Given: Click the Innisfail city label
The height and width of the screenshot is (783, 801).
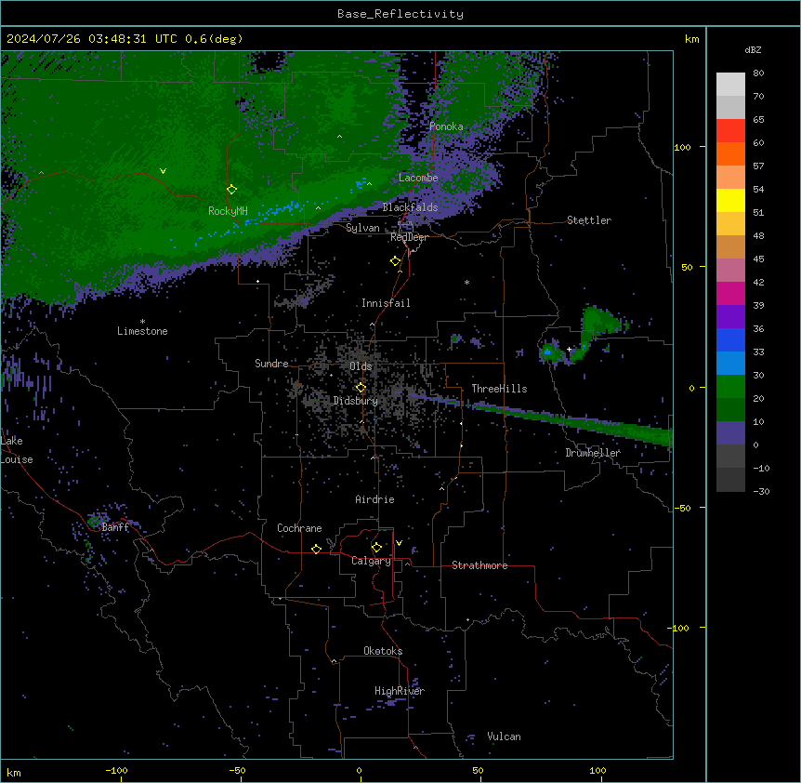Looking at the screenshot, I should click(x=386, y=303).
